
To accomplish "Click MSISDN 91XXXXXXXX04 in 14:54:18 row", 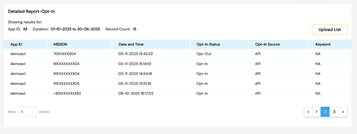I will (x=66, y=74).
